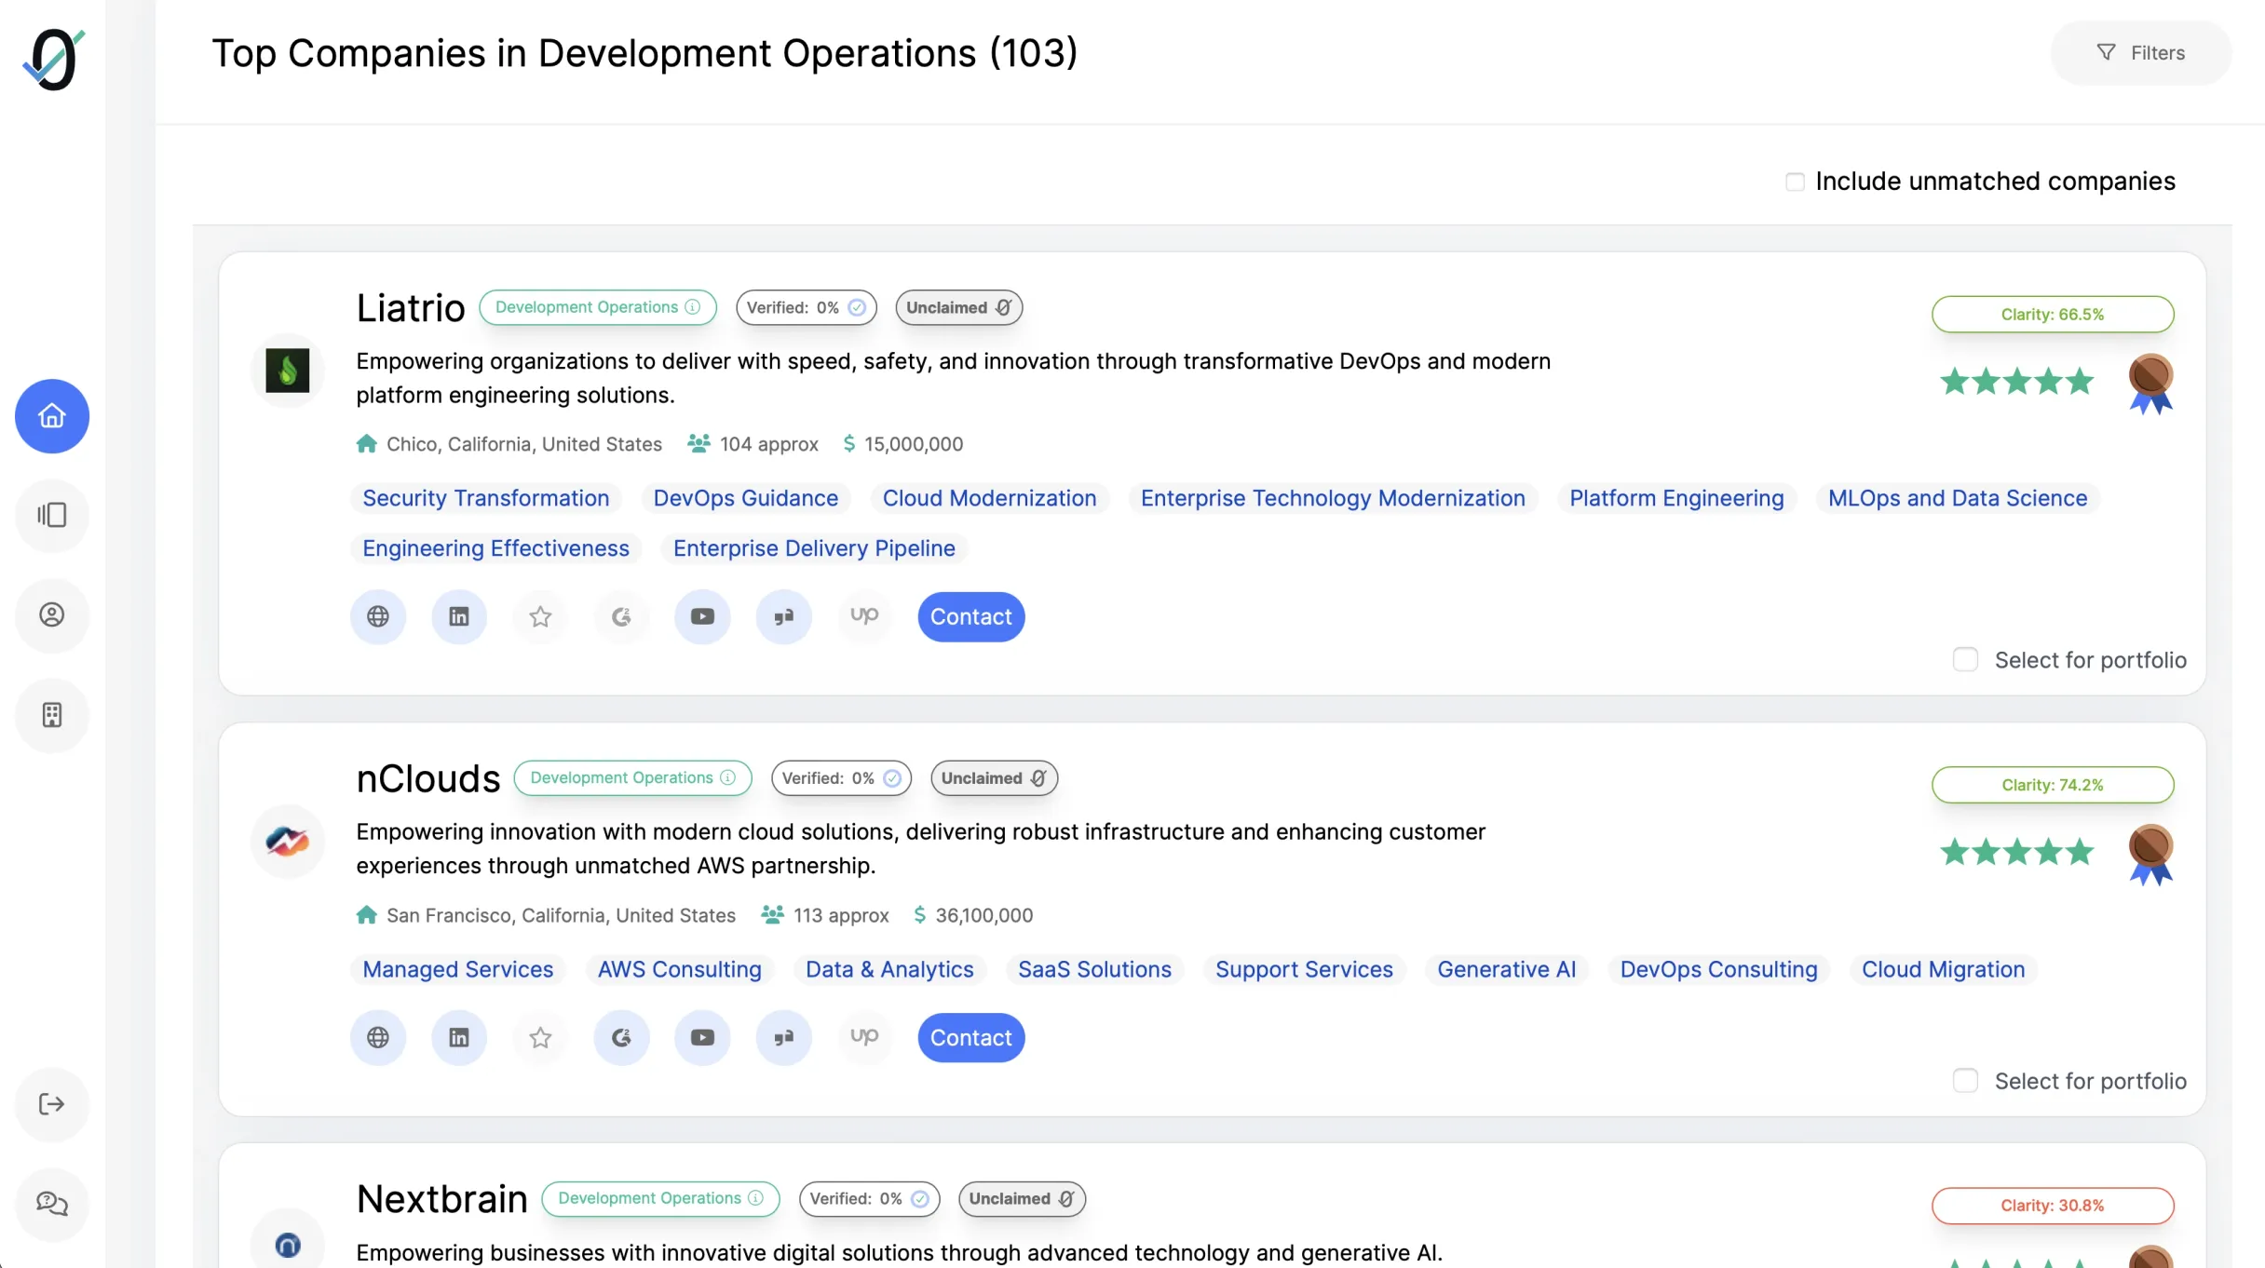
Task: Open the Filters panel
Action: 2140,53
